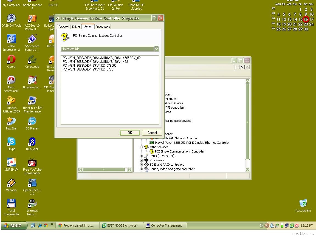Show hidden quick launch items chevron
Screen dimensions: 316x237
pos(52,224)
